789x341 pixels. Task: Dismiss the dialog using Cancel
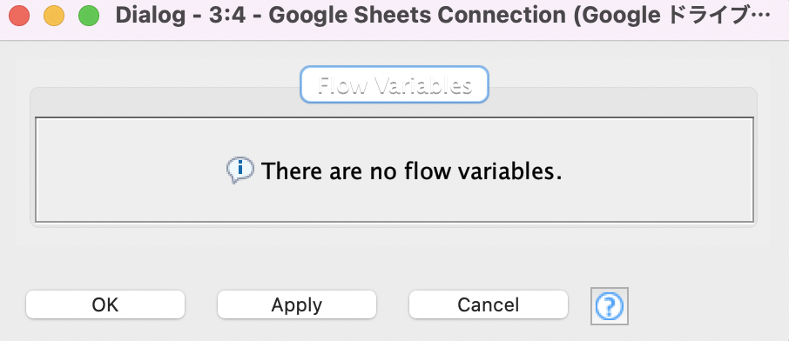click(x=488, y=304)
